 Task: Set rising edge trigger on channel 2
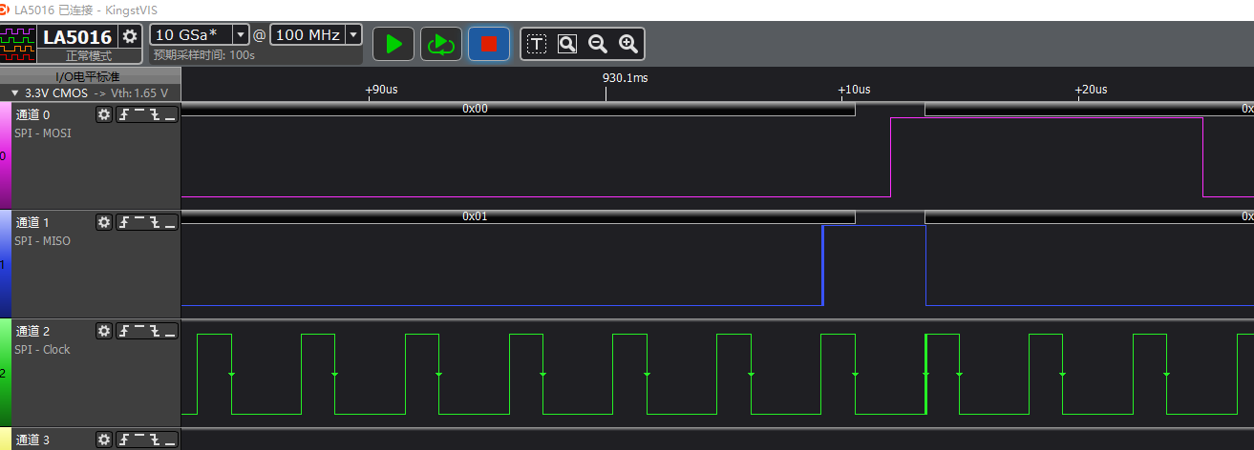tap(123, 331)
